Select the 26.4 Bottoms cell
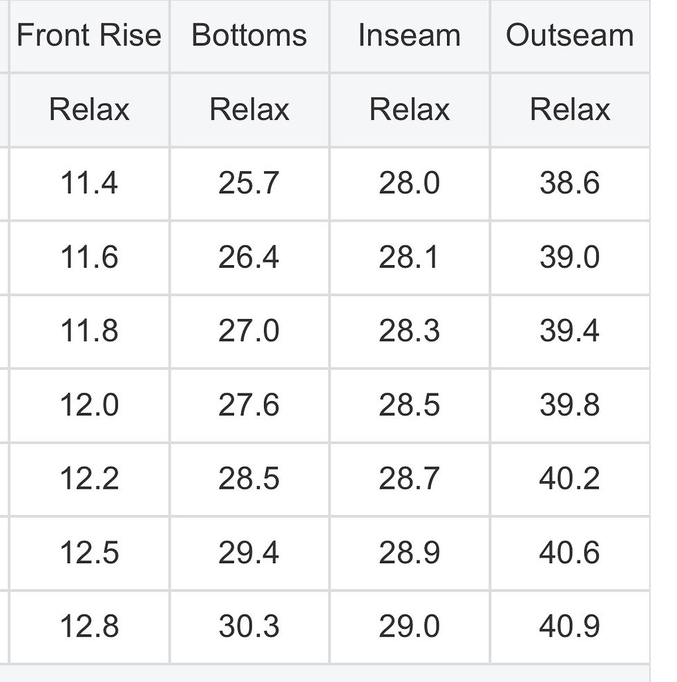This screenshot has width=677, height=682. 249,257
